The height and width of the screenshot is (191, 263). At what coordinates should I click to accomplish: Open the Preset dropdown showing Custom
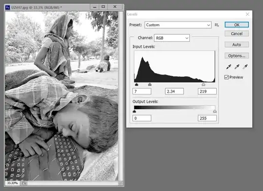[178, 25]
